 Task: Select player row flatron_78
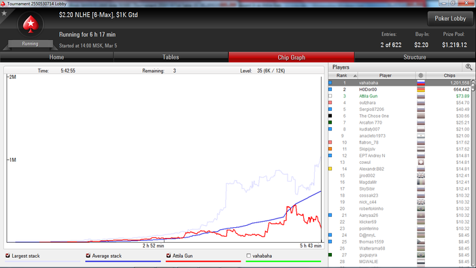(400, 142)
